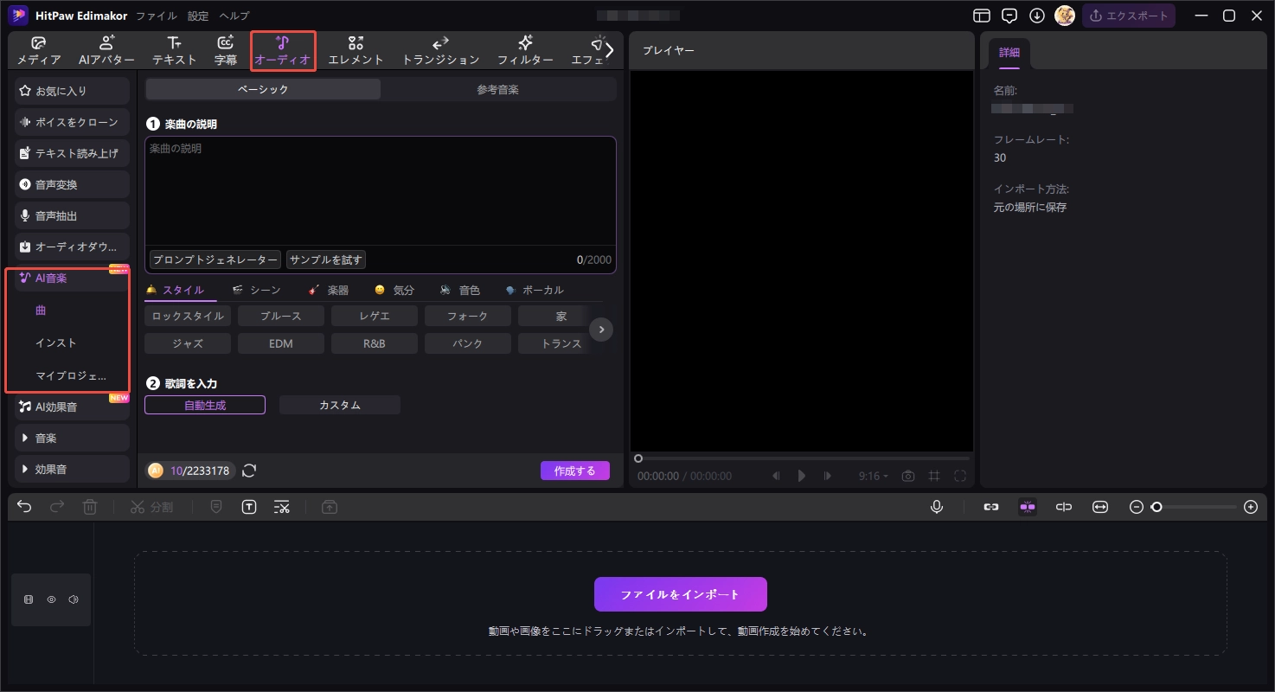The height and width of the screenshot is (692, 1275).
Task: Click the 作成する create button
Action: [575, 471]
